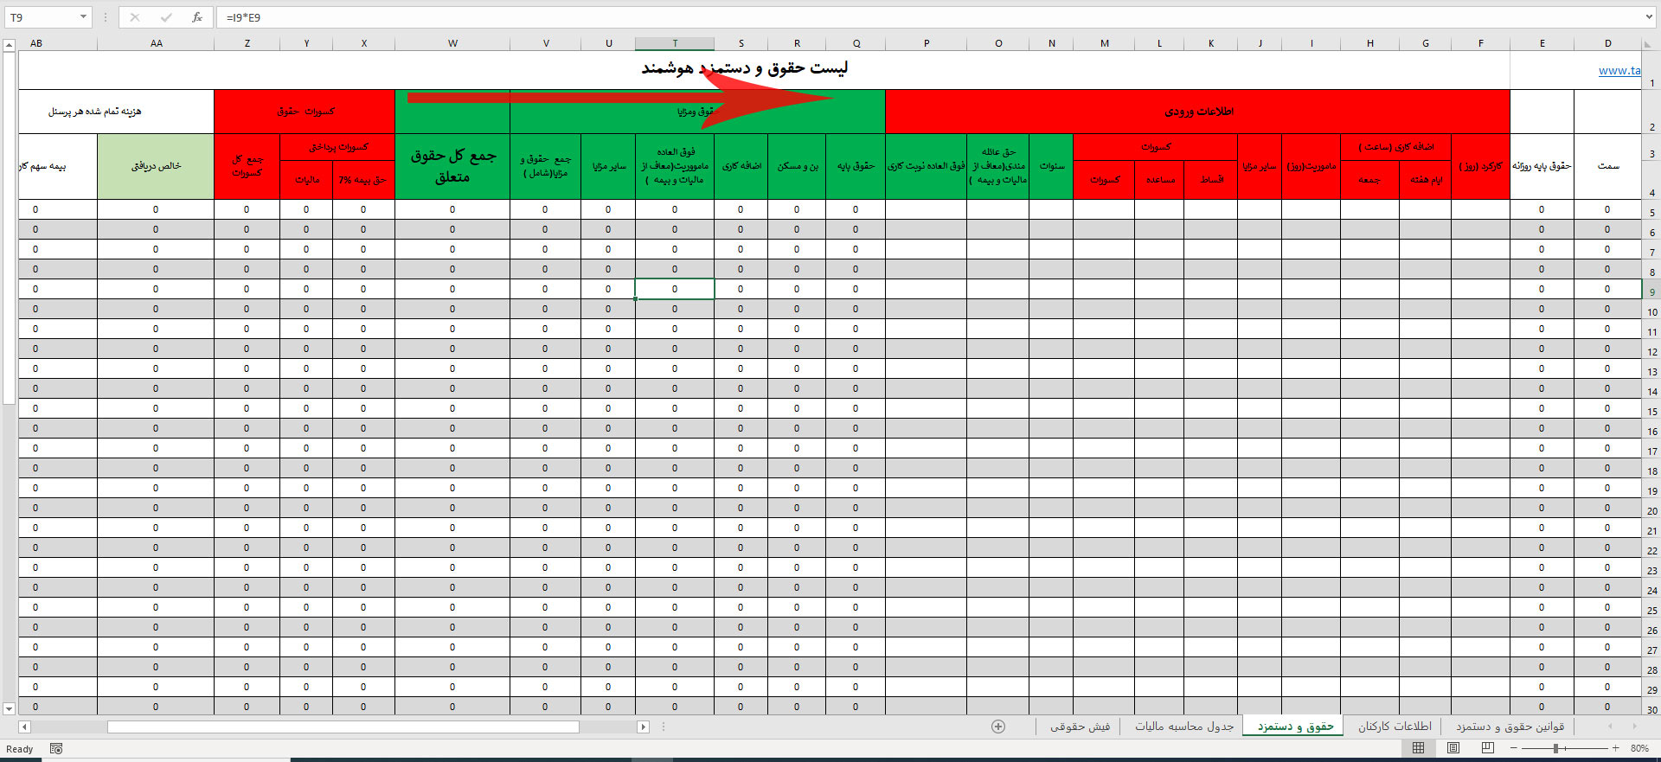This screenshot has width=1661, height=762.
Task: Select row 20 header
Action: 1651,509
